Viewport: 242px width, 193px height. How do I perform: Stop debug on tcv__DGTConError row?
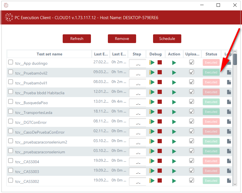(160, 122)
